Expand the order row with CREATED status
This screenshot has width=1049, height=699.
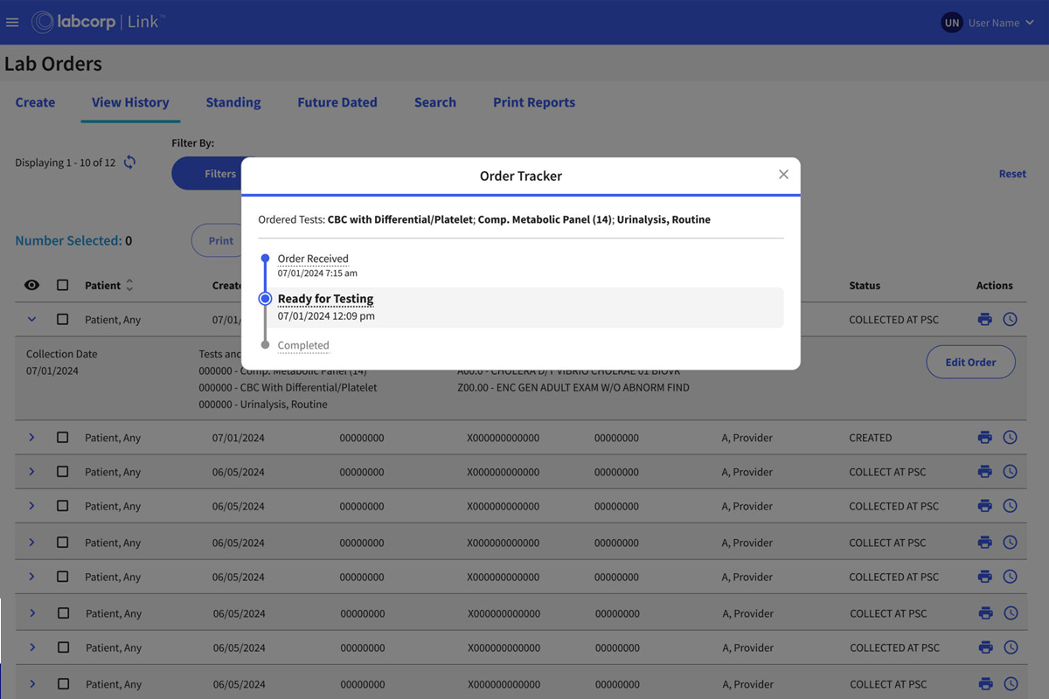pyautogui.click(x=31, y=437)
